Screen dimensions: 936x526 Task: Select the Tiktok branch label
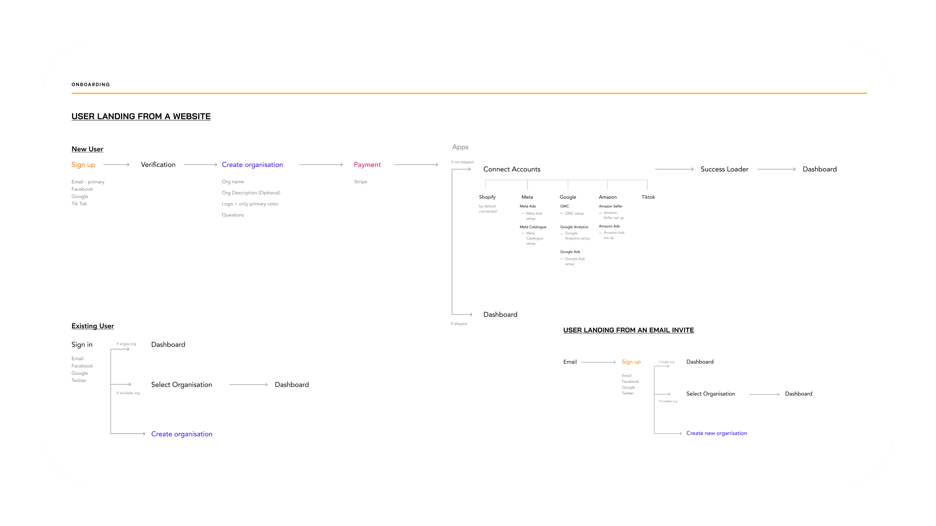[648, 197]
